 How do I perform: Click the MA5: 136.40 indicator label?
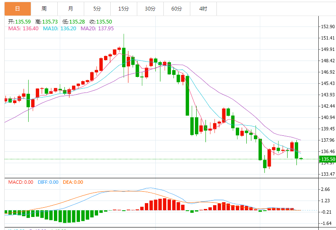click(x=23, y=29)
